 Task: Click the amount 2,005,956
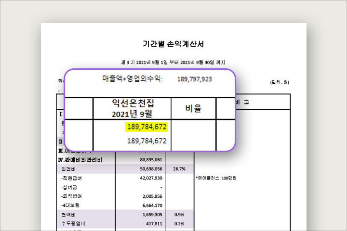tap(152, 196)
